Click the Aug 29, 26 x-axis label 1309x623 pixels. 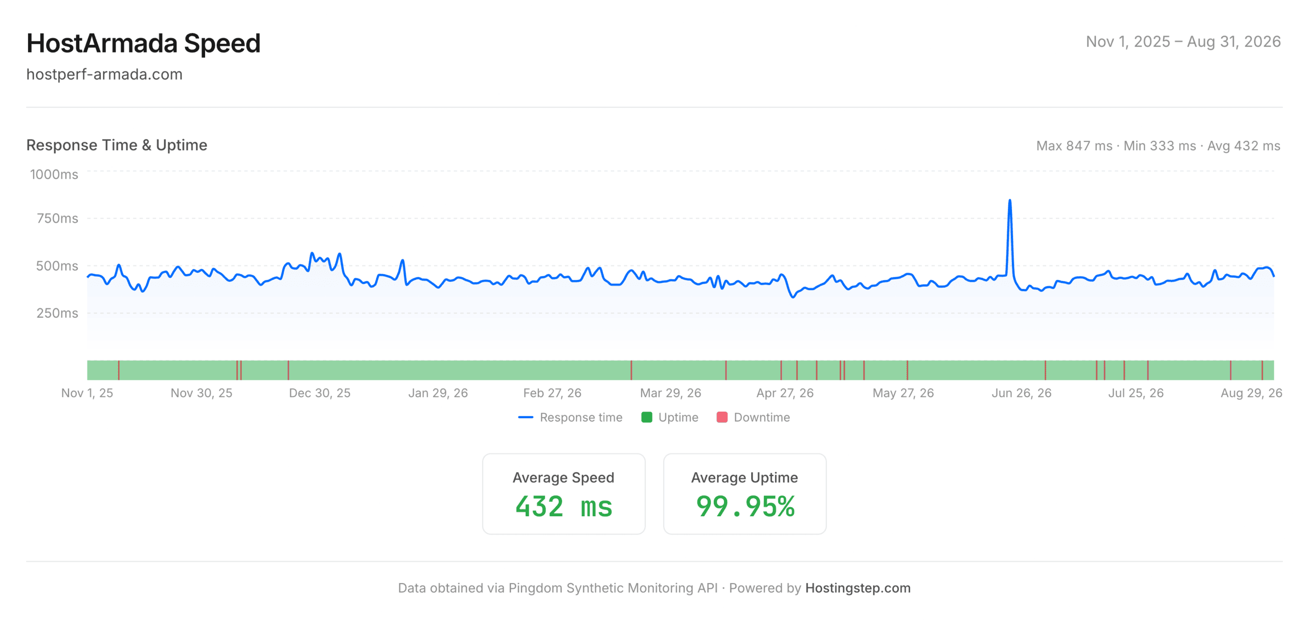click(x=1251, y=393)
